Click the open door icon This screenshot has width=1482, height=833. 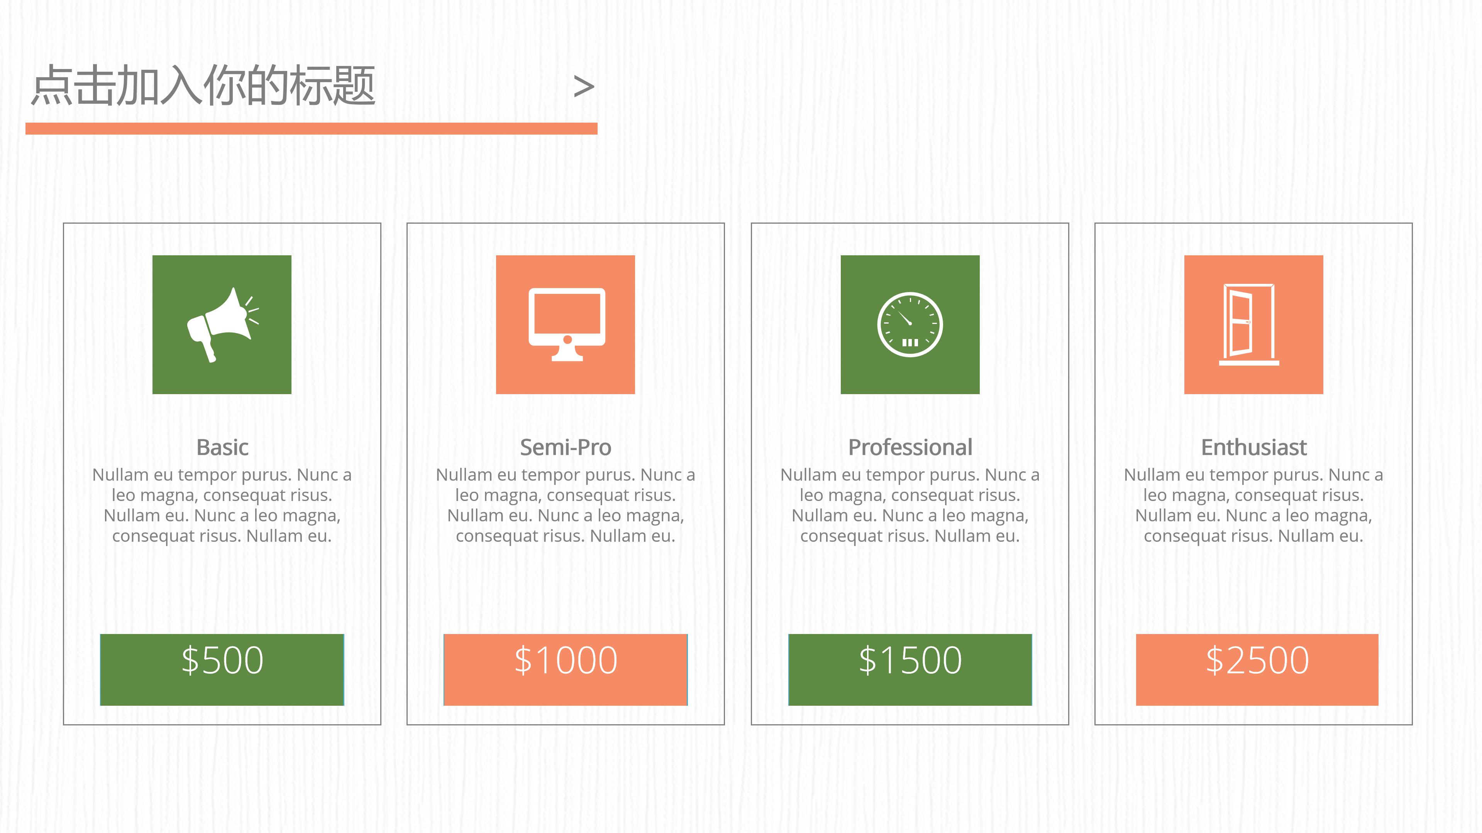(1249, 324)
